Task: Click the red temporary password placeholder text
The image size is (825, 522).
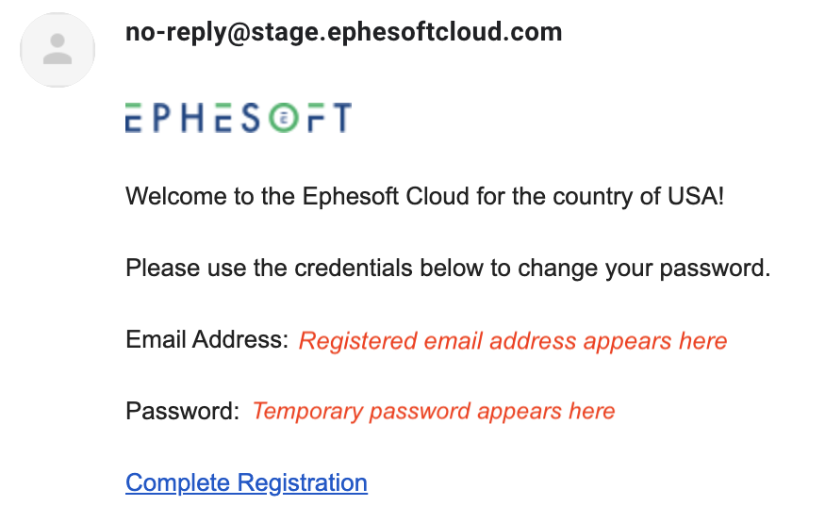Action: pos(434,411)
